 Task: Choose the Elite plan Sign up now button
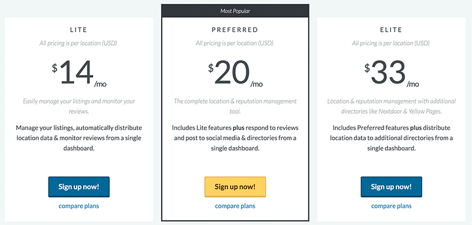[x=391, y=187]
